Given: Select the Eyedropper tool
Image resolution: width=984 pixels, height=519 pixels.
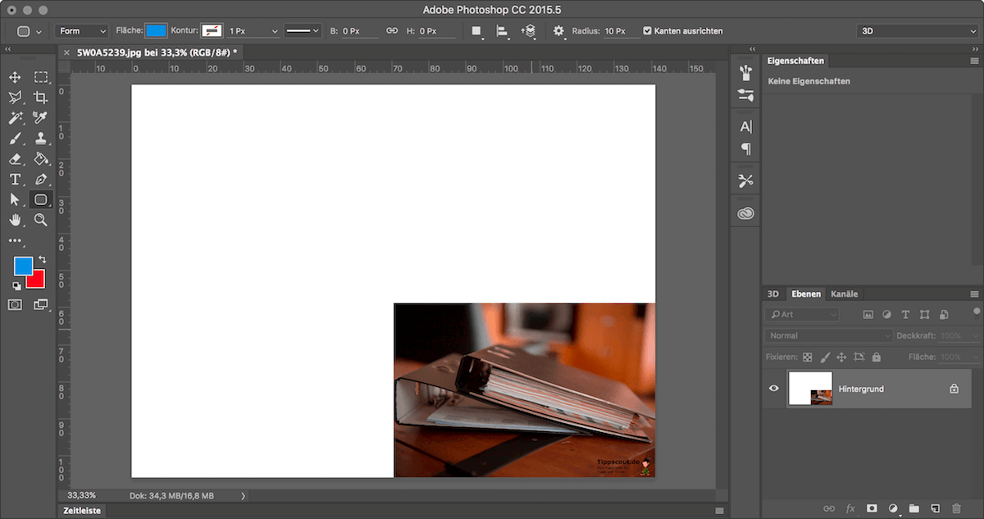Looking at the screenshot, I should point(41,118).
